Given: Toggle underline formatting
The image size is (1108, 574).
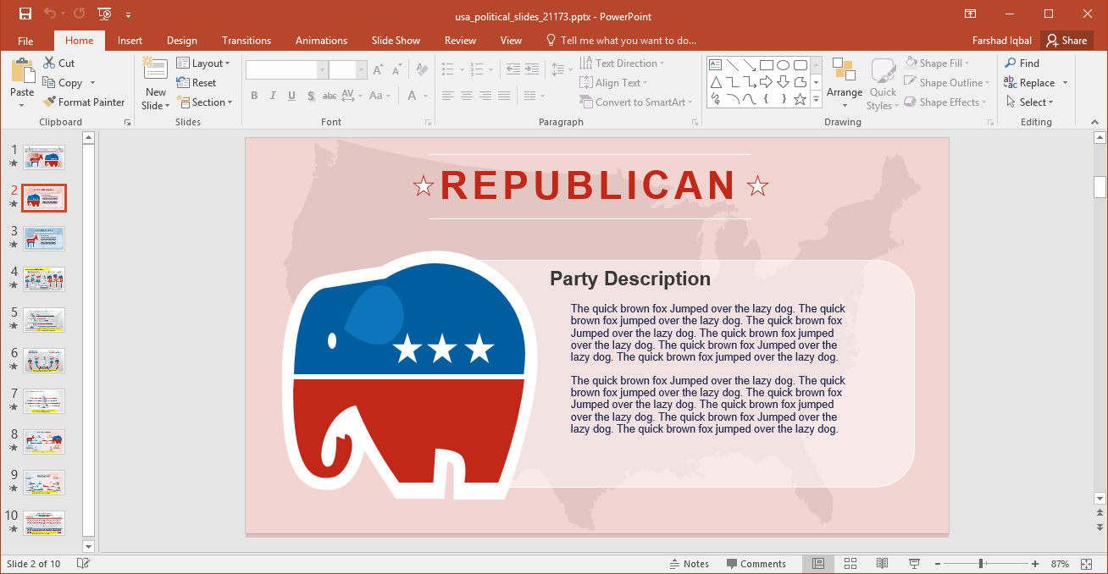Looking at the screenshot, I should 291,95.
